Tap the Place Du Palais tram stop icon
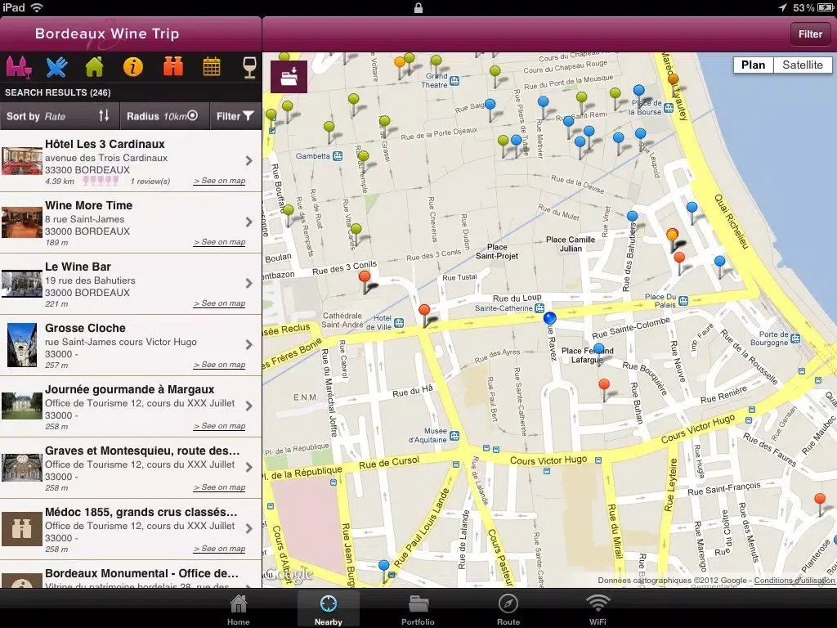 click(683, 301)
